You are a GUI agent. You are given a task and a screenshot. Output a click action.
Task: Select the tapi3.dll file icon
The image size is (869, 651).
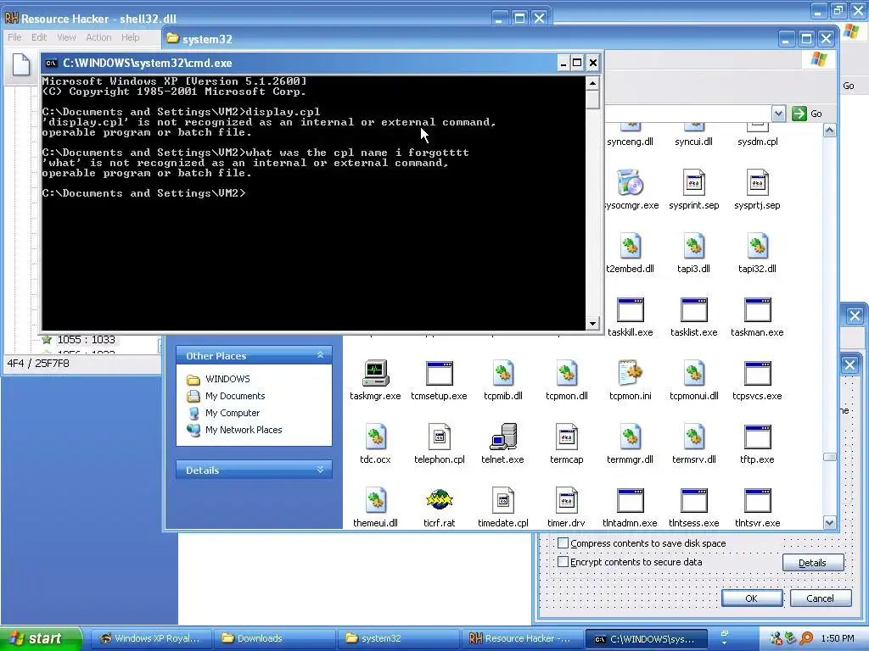pyautogui.click(x=694, y=246)
